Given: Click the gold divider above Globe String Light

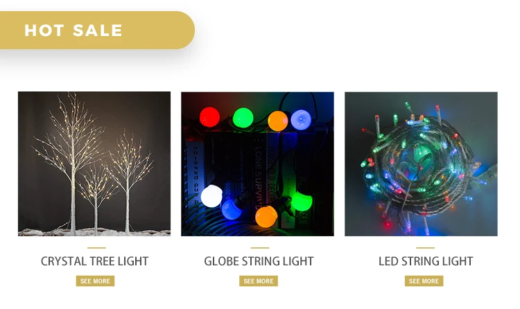Looking at the screenshot, I should coord(260,247).
